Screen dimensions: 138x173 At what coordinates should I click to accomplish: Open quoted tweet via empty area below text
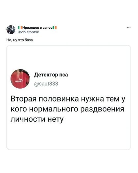(x=69, y=136)
